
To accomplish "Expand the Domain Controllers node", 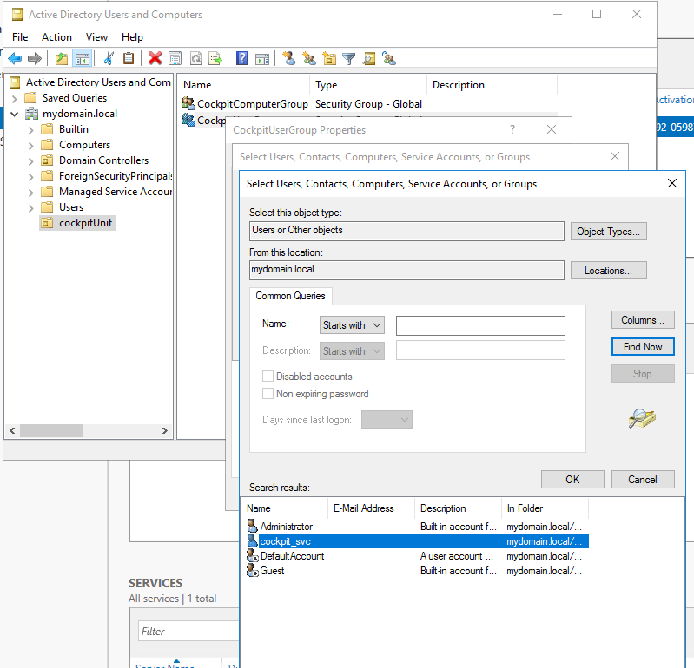I will point(30,160).
